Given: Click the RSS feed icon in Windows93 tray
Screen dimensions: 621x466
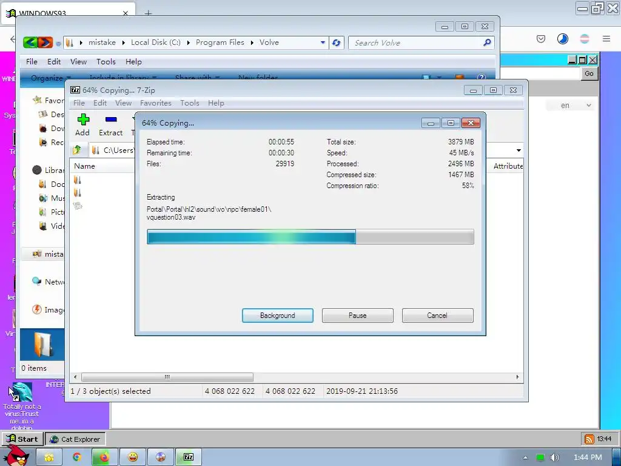Looking at the screenshot, I should point(589,439).
